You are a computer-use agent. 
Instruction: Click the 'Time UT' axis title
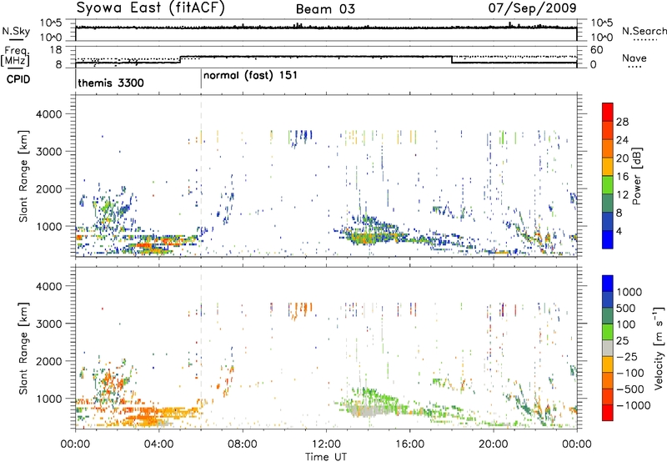[x=326, y=457]
